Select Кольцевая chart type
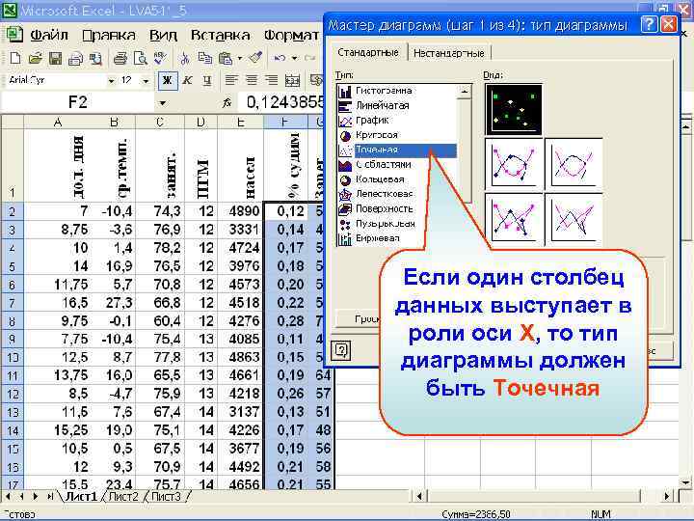The height and width of the screenshot is (521, 694). point(397,179)
